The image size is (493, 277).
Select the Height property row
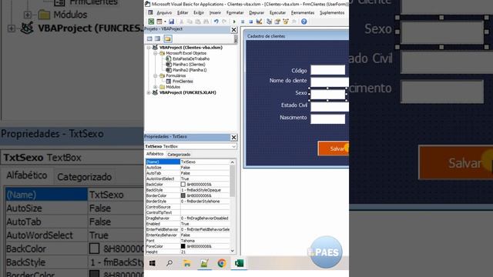188,252
